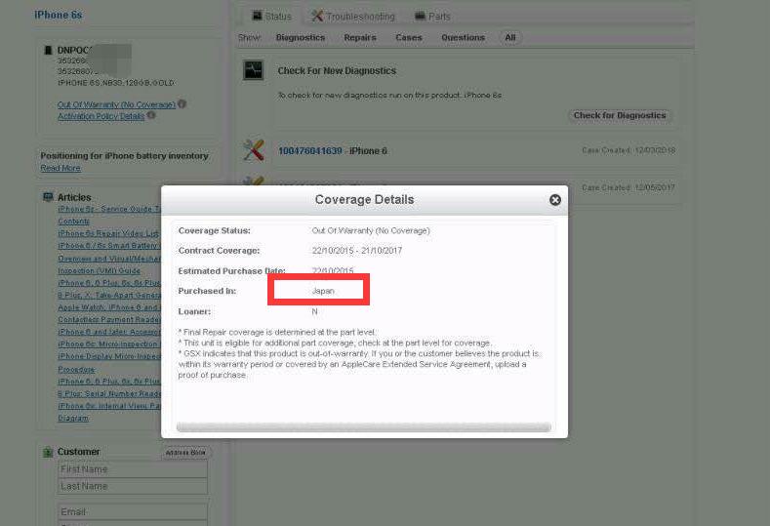Click the diagnostics monitor icon
Screen dimensions: 770x526
254,70
